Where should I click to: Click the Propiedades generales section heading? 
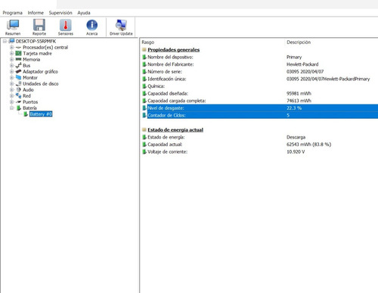click(x=174, y=50)
